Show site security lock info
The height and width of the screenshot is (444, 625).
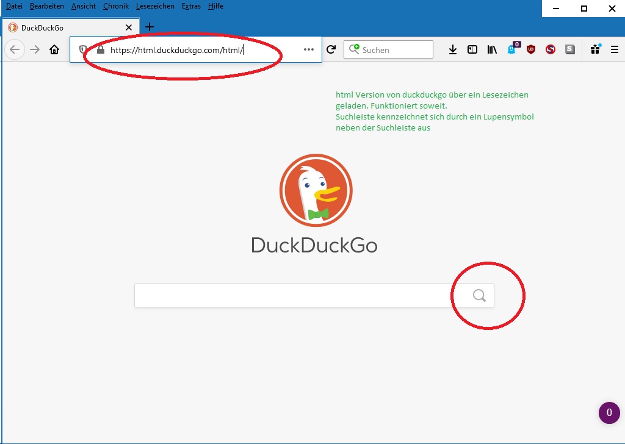101,49
